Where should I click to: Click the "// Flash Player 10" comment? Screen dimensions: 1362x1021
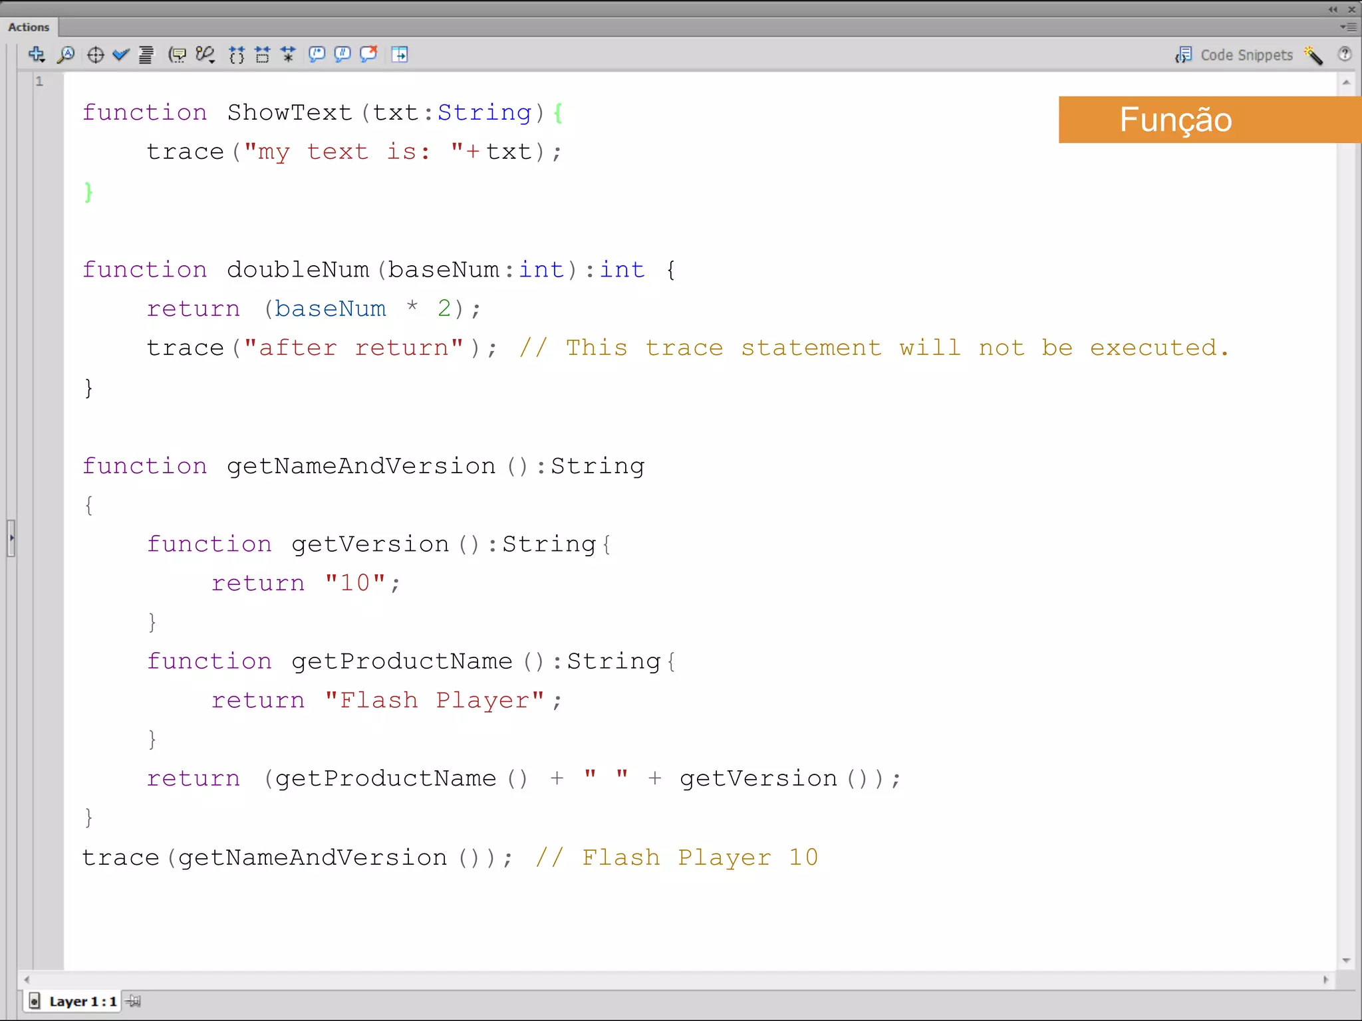click(677, 857)
